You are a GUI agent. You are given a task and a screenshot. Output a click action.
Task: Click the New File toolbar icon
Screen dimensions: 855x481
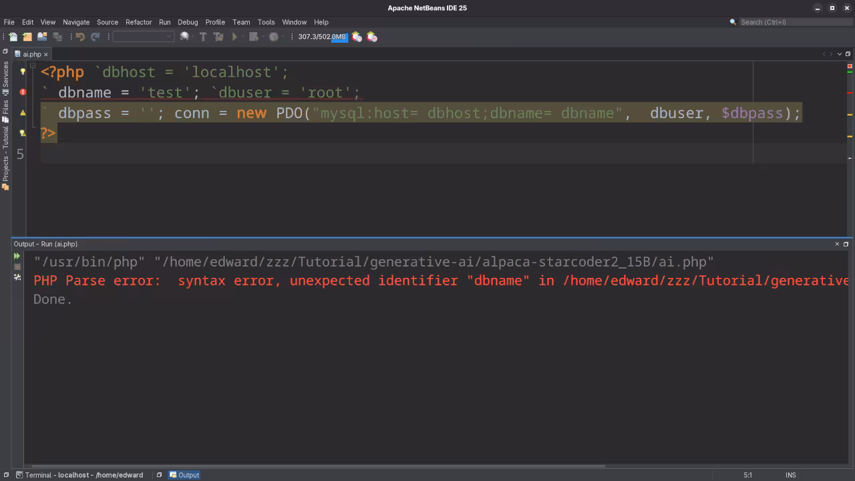click(x=13, y=37)
